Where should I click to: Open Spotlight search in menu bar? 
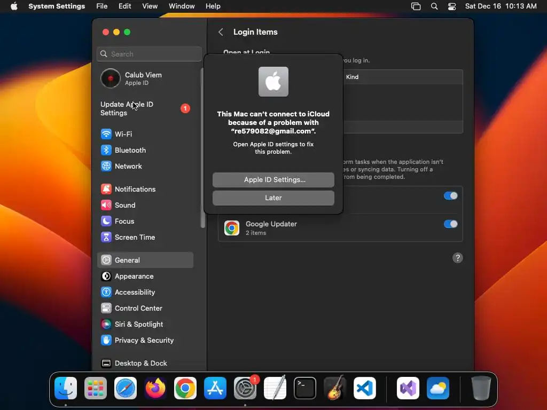434,6
